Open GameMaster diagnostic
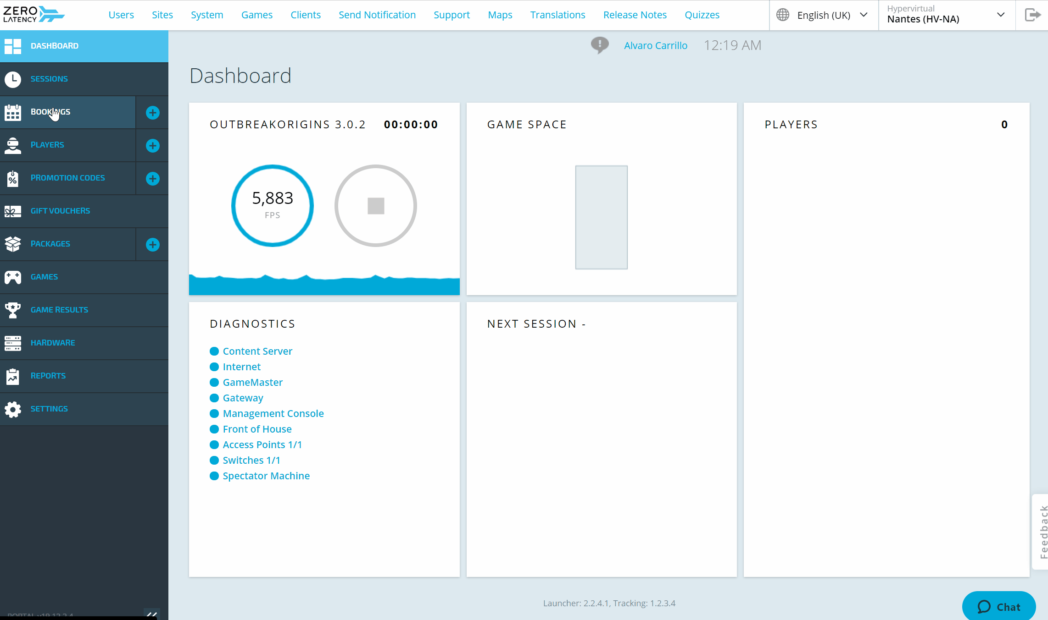This screenshot has width=1048, height=620. click(x=253, y=382)
